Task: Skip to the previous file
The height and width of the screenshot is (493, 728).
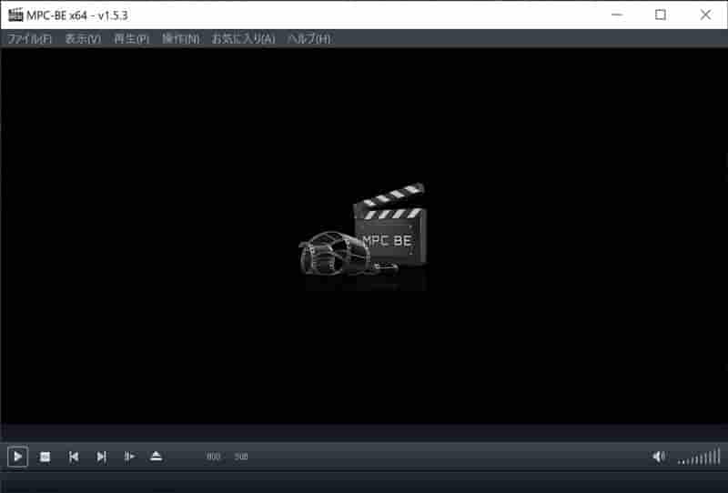Action: 74,457
